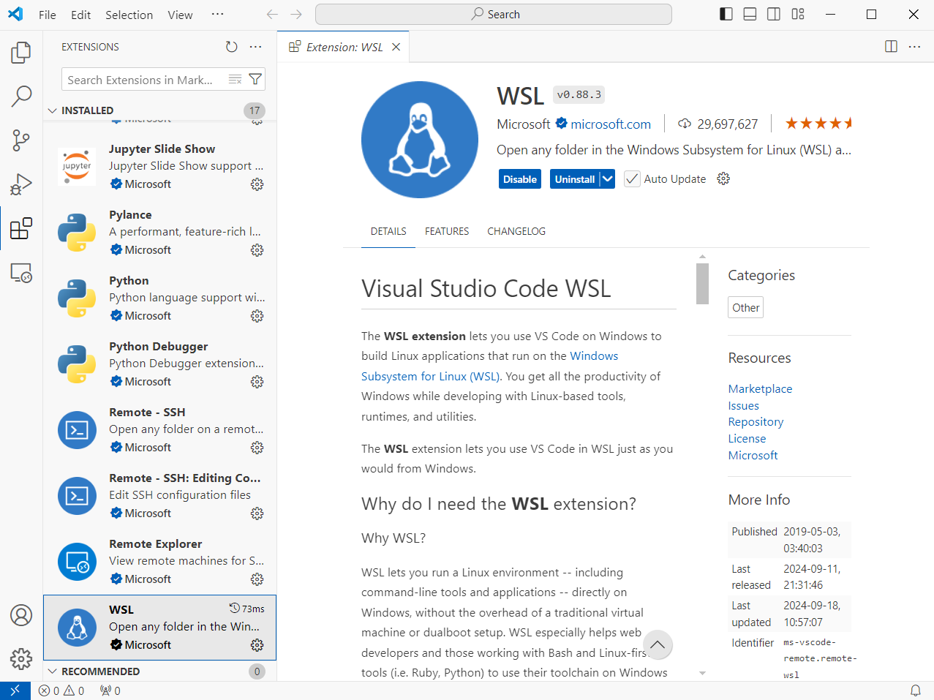Manage gear for Remote - SSH
This screenshot has height=700, width=934.
(x=257, y=448)
